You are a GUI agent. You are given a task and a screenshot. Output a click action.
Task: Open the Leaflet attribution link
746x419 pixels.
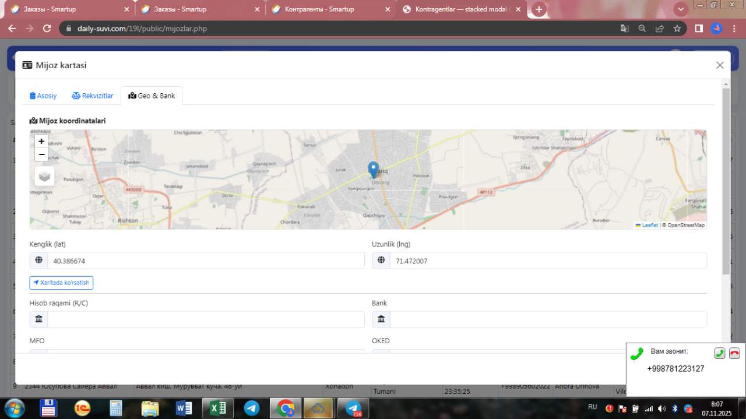[x=649, y=225]
